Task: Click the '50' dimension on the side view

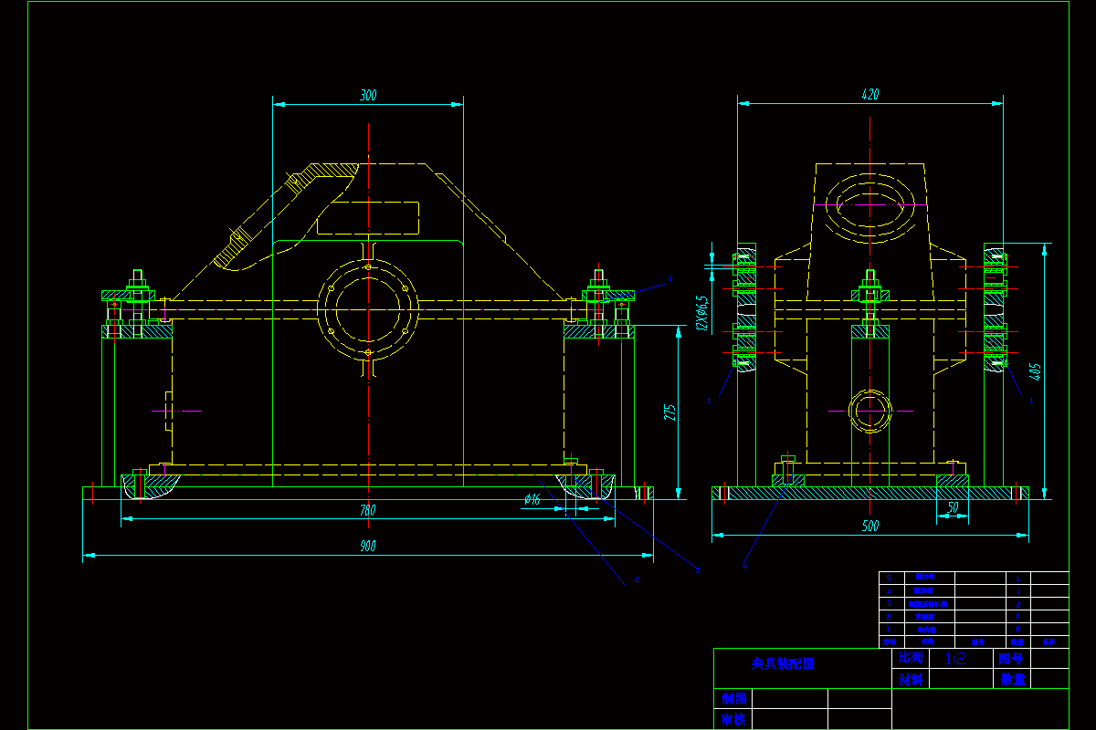Action: (x=953, y=506)
